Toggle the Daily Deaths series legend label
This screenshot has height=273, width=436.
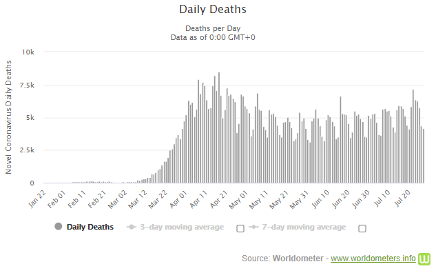pyautogui.click(x=90, y=227)
